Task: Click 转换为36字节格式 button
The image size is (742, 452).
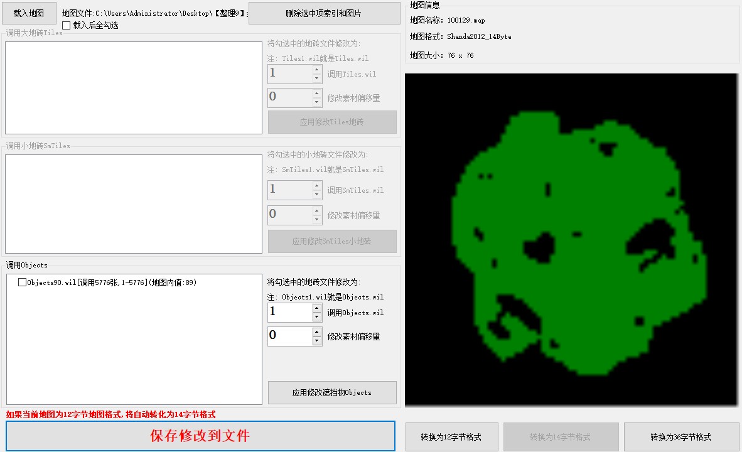Action: coord(680,437)
